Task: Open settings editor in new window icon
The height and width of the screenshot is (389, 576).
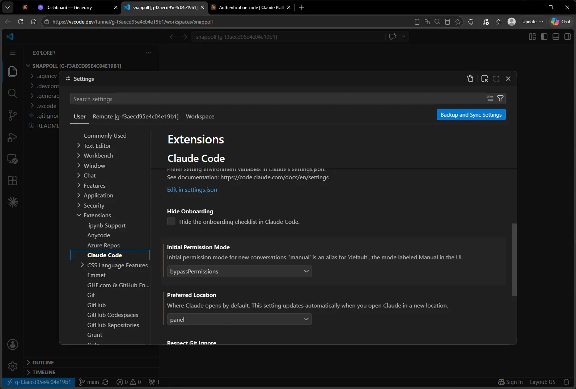Action: click(x=484, y=79)
